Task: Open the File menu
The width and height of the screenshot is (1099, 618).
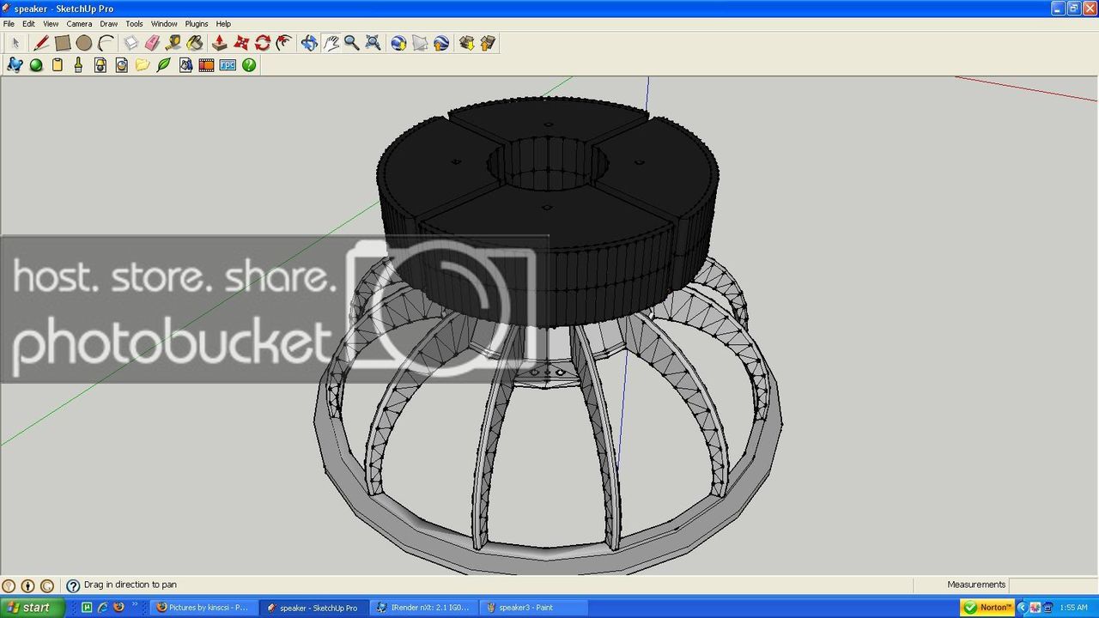Action: point(9,24)
